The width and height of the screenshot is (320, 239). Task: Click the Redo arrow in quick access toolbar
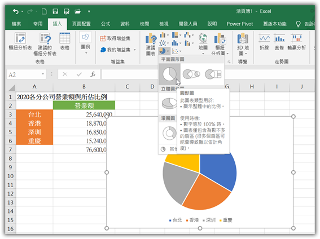coord(30,11)
